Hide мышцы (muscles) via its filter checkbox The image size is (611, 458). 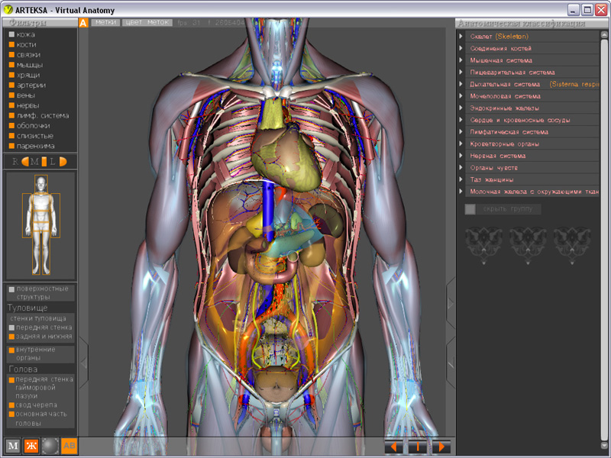pyautogui.click(x=11, y=65)
